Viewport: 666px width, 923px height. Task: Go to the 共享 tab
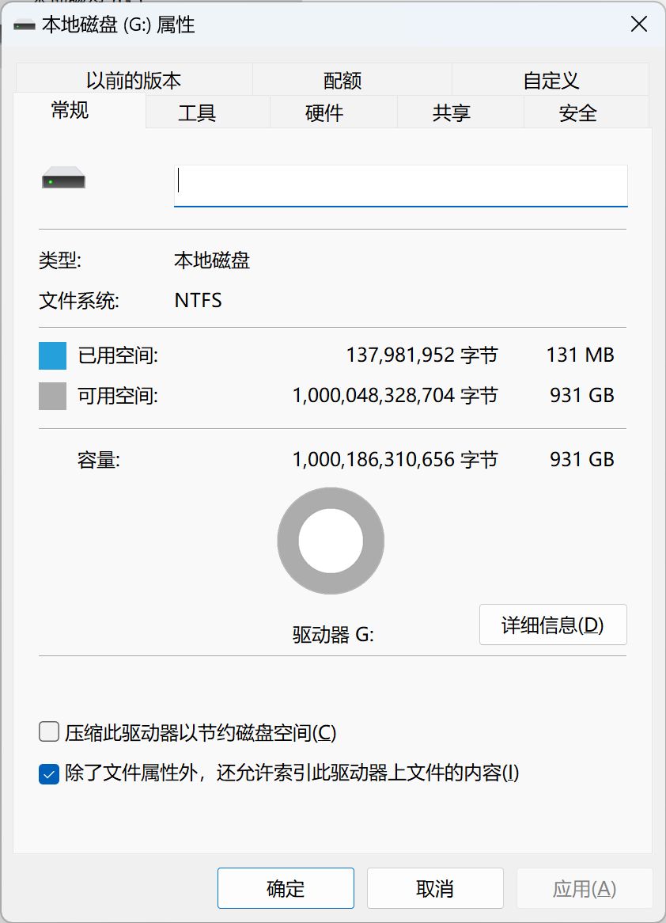click(x=452, y=113)
